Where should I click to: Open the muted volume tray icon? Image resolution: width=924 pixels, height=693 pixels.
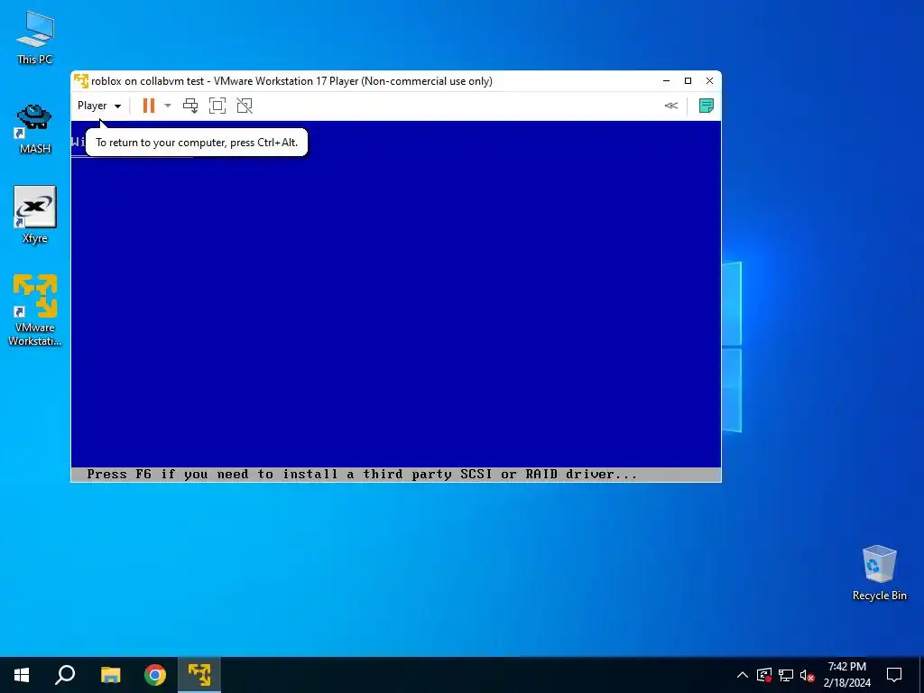tap(807, 675)
